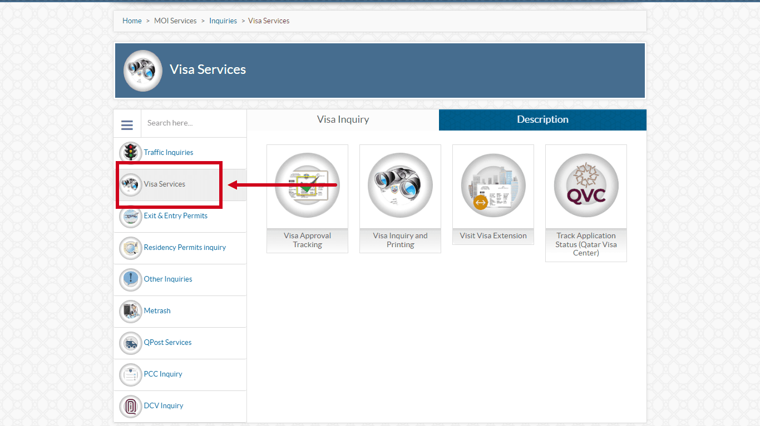Open the Visa Inquiry tab

(x=343, y=119)
